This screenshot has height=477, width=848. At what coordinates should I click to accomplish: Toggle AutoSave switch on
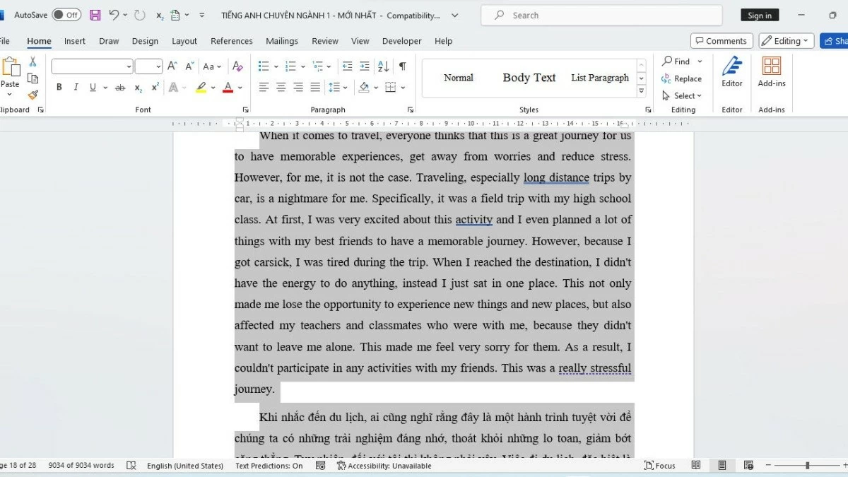pyautogui.click(x=66, y=15)
